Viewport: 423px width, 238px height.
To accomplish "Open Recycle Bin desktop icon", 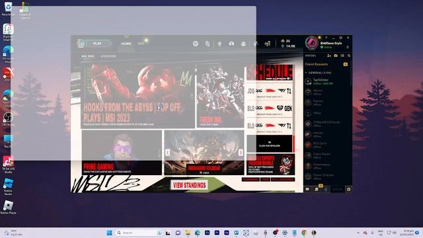I will (x=8, y=9).
